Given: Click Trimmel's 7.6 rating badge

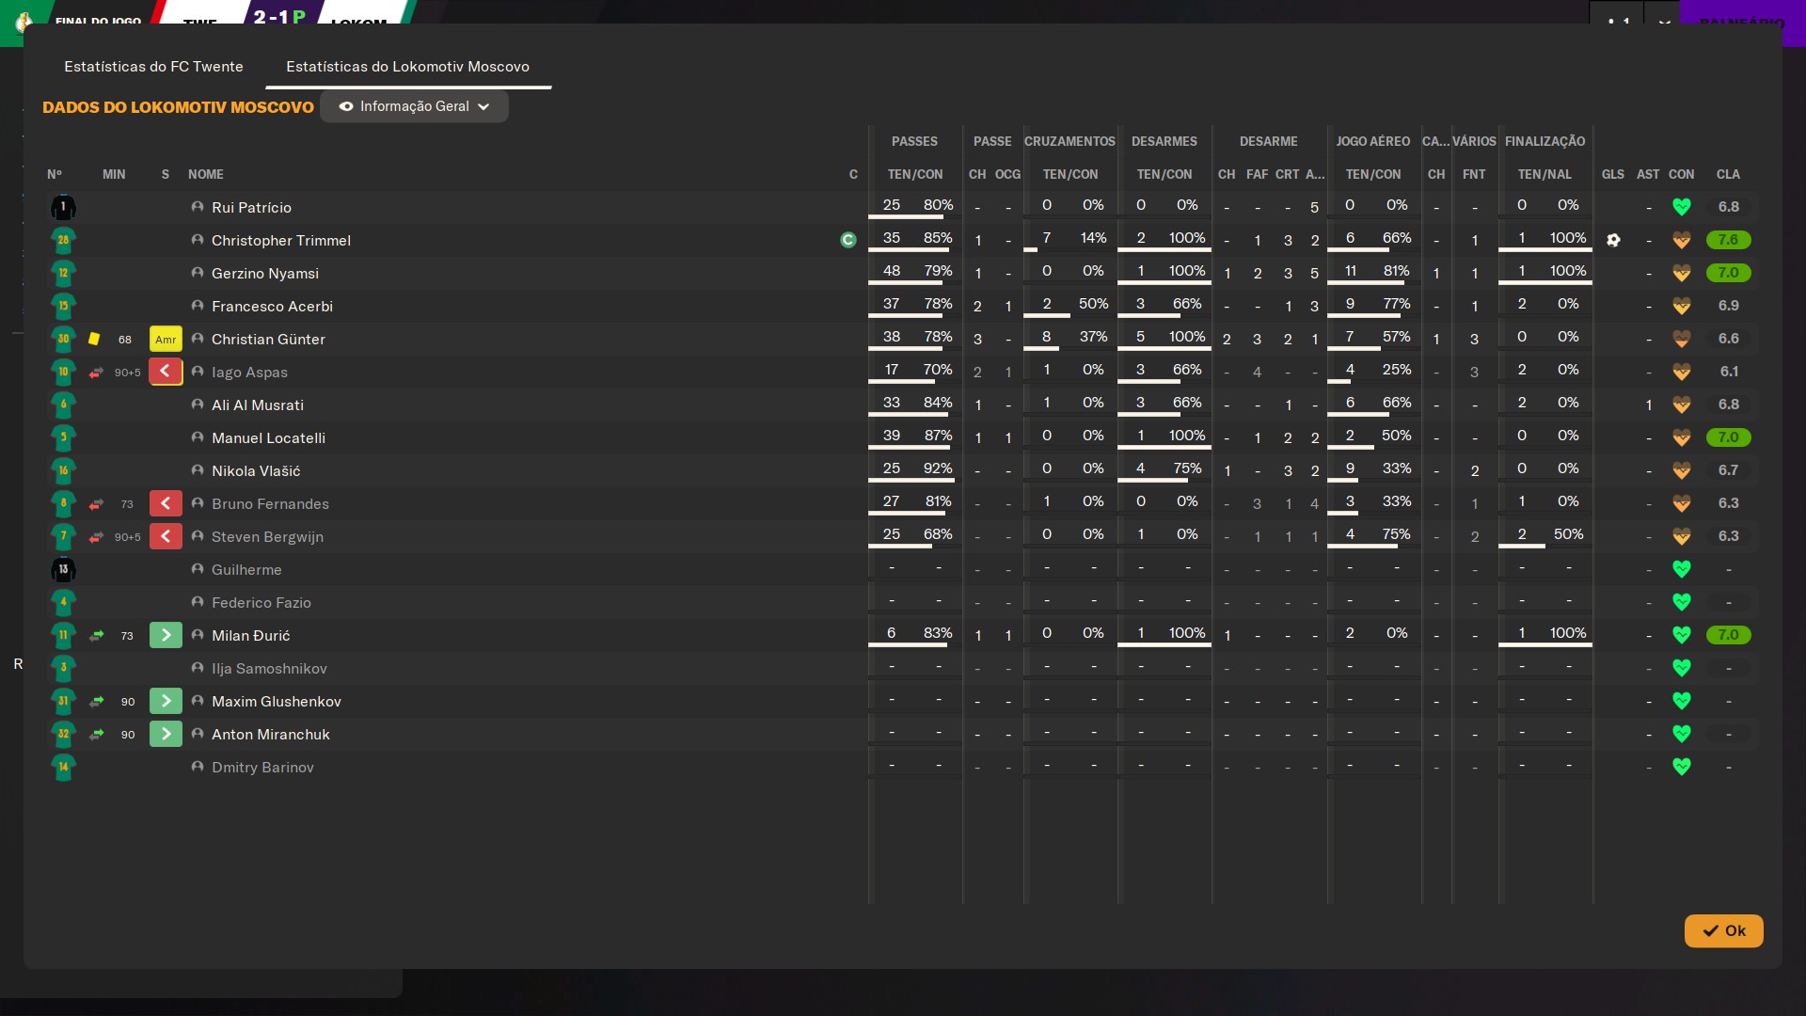Looking at the screenshot, I should coord(1728,240).
